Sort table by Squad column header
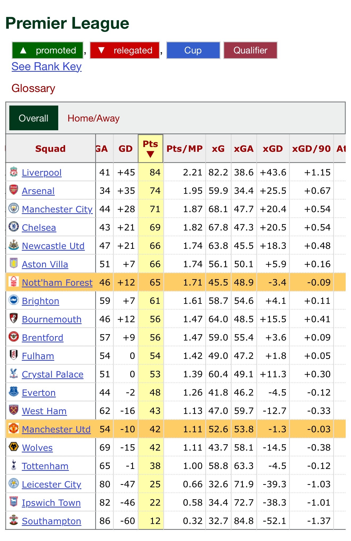The width and height of the screenshot is (351, 541). pyautogui.click(x=51, y=149)
